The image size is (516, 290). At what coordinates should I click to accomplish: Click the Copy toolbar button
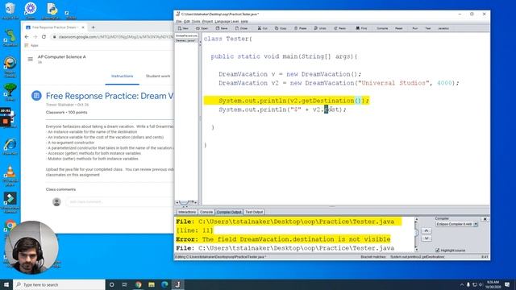coord(281,28)
